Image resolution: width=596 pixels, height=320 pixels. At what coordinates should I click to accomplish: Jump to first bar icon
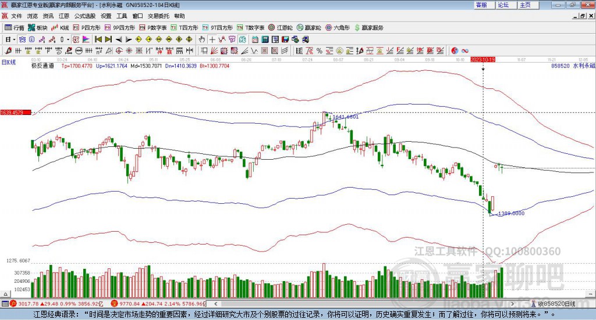98,39
